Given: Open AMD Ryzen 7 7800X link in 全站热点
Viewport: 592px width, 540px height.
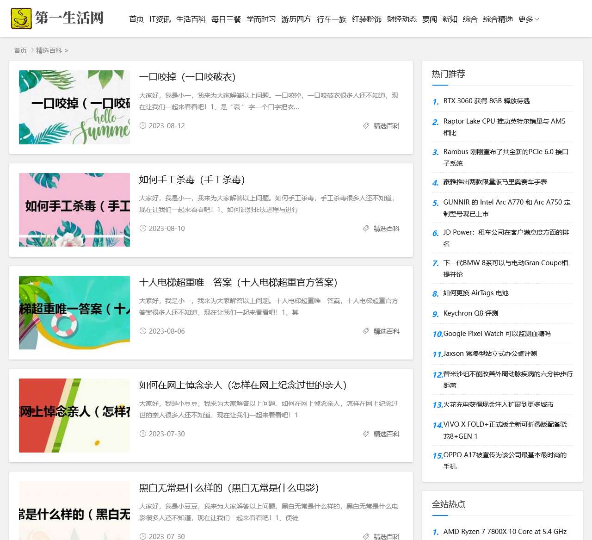Looking at the screenshot, I should pyautogui.click(x=505, y=532).
